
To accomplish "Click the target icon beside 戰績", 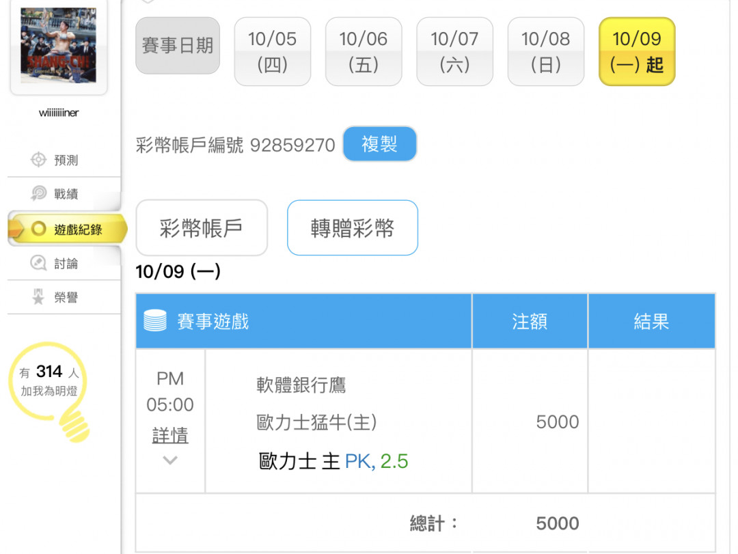I will (38, 194).
